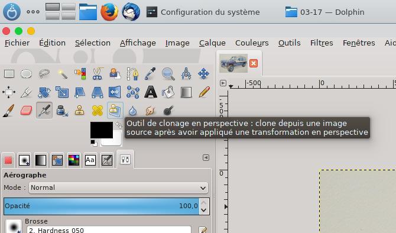This screenshot has height=233, width=396.
Task: Open the Calque menu
Action: click(212, 43)
